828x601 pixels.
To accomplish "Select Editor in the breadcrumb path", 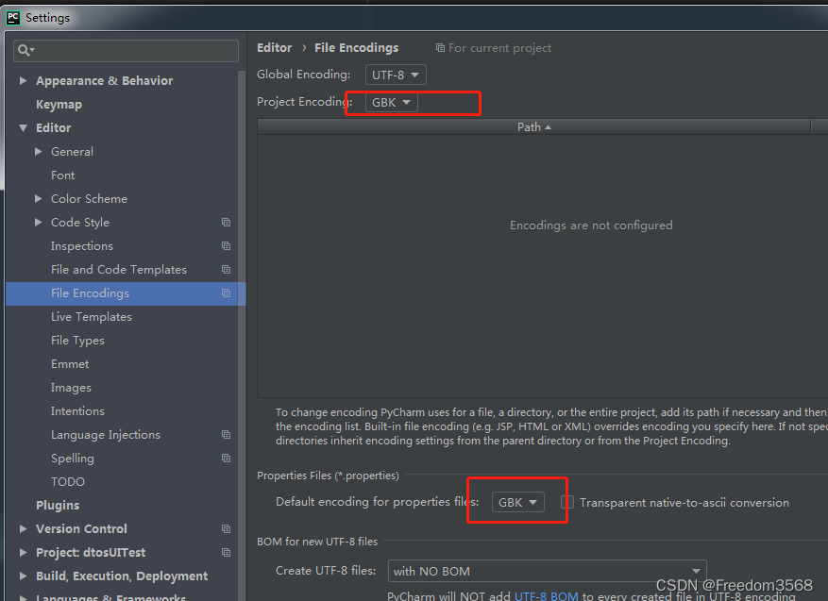I will (x=274, y=47).
